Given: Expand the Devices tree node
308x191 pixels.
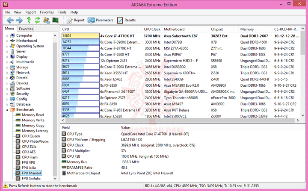Looking at the screenshot, I should click(7, 83).
